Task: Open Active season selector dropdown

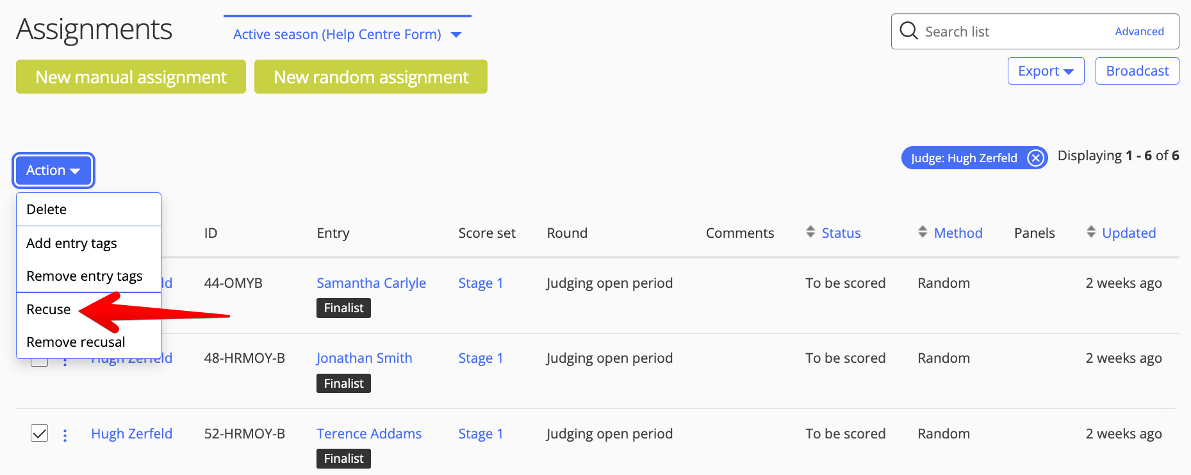Action: tap(347, 35)
